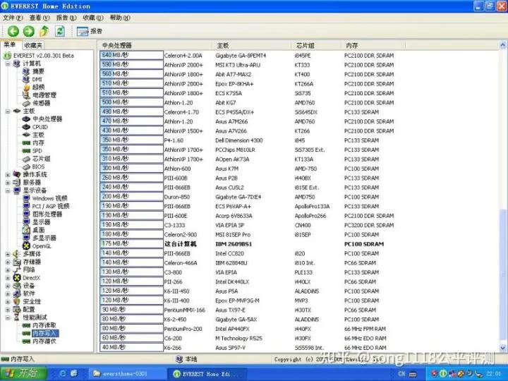
Task: Click the Up level arrow icon
Action: pyautogui.click(x=44, y=31)
